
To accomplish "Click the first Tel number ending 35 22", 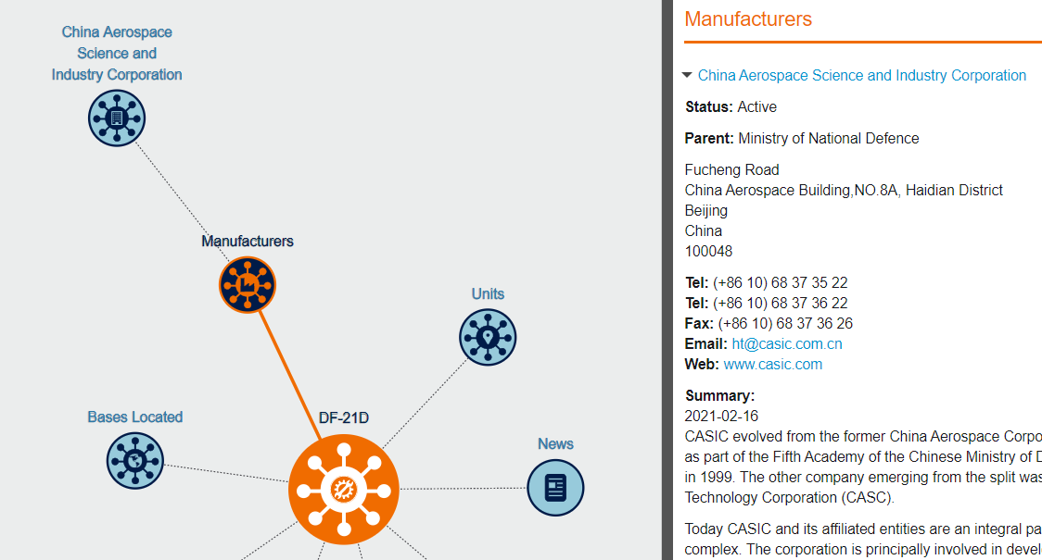I will pos(767,282).
